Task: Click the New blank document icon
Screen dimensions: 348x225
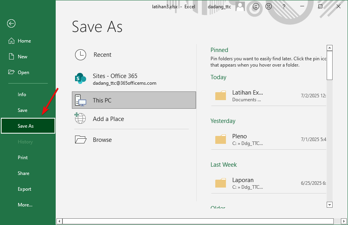Action: tap(11, 56)
